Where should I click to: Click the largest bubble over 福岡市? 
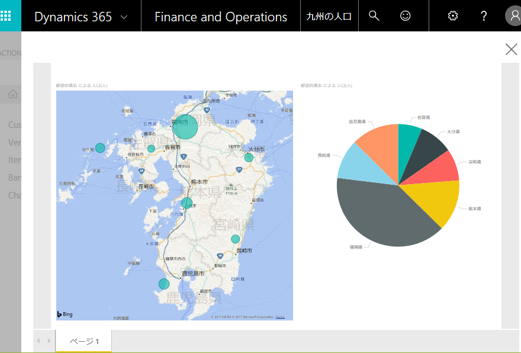point(185,127)
